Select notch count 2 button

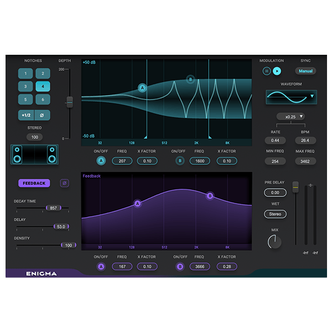43,74
